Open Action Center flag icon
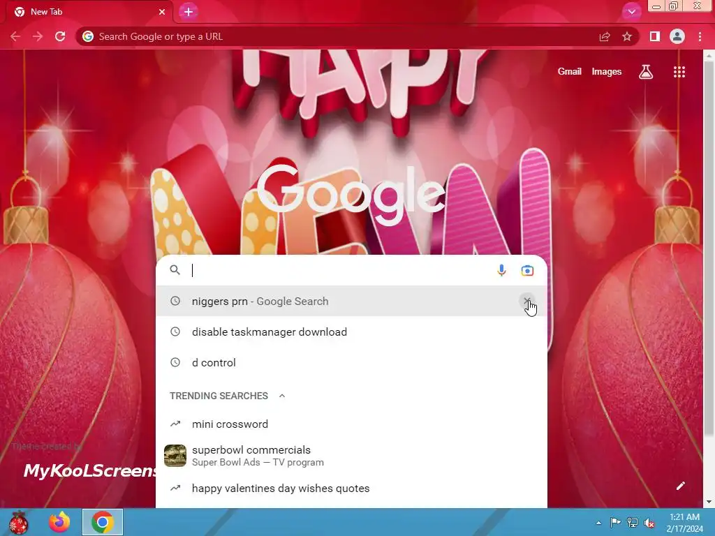The image size is (715, 536). [615, 523]
